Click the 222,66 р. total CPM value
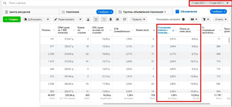The width and height of the screenshot is (232, 107). point(70,95)
